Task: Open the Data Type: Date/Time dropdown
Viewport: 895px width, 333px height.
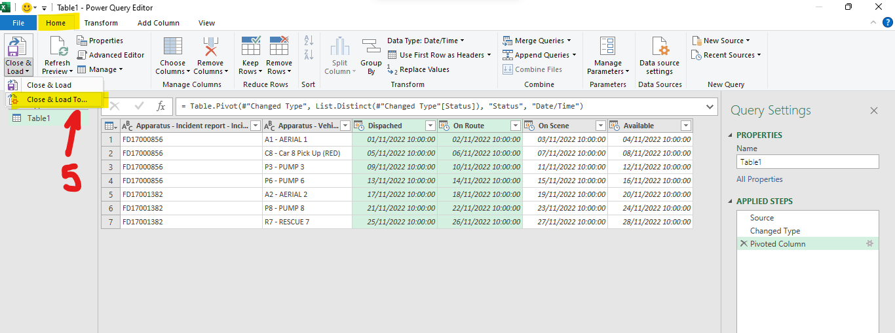Action: [x=425, y=41]
